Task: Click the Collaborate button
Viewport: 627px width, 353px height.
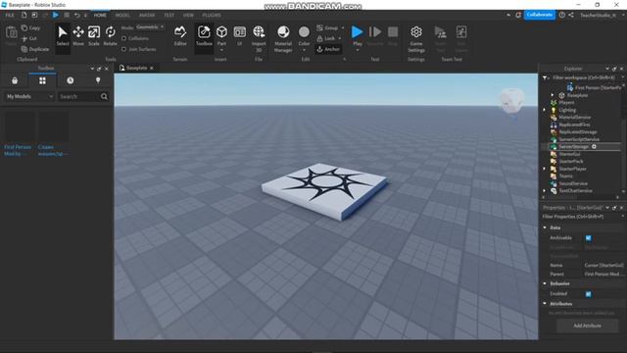Action: (540, 15)
